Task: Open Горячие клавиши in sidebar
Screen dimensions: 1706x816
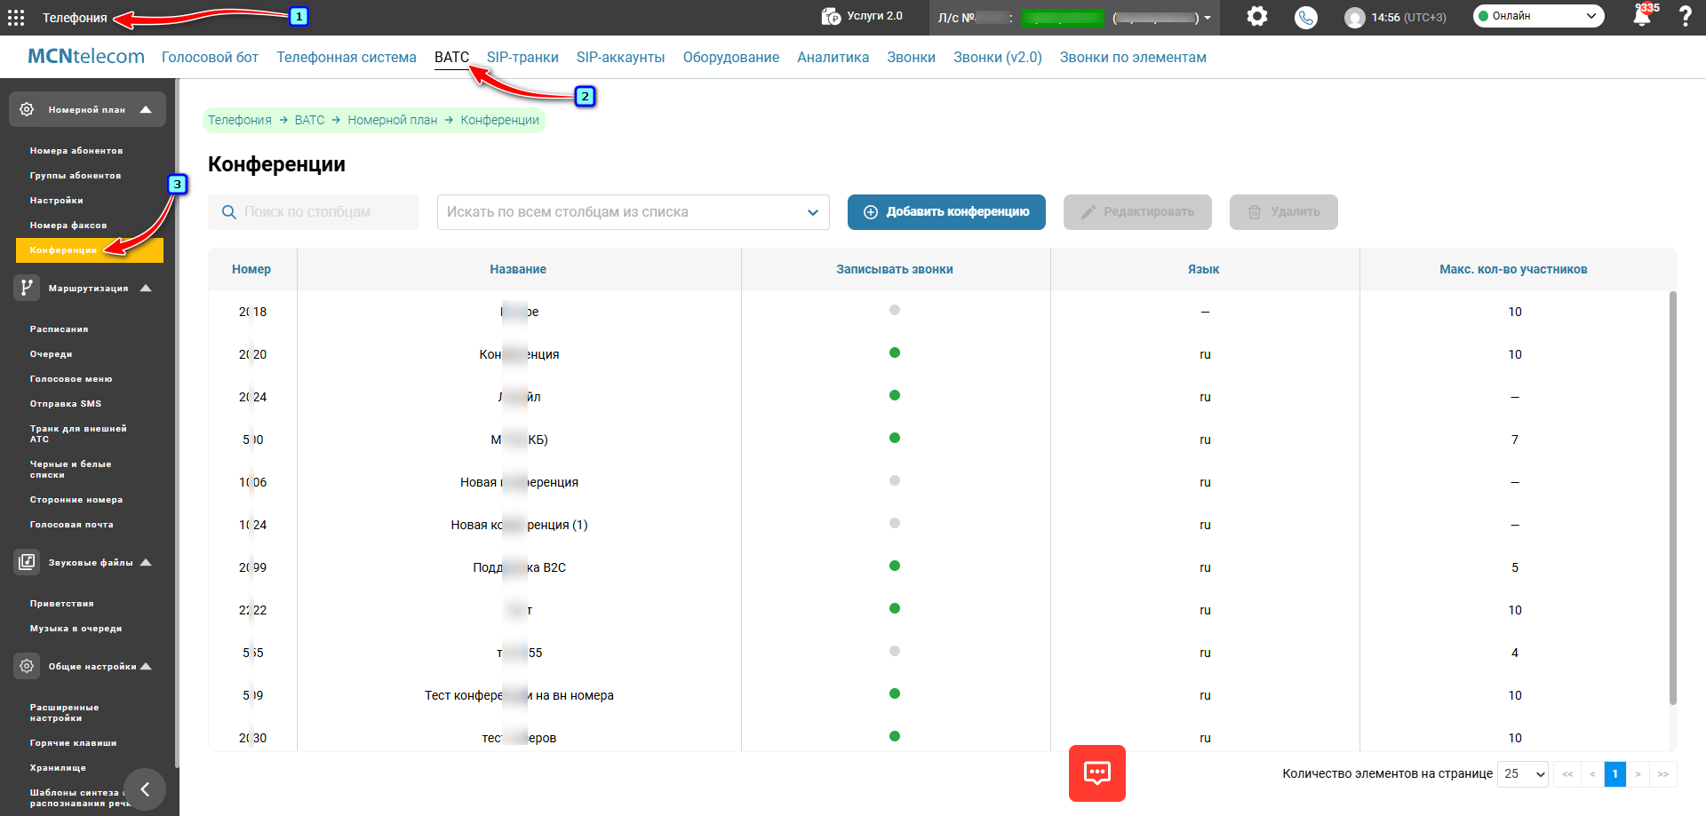Action: (x=73, y=743)
